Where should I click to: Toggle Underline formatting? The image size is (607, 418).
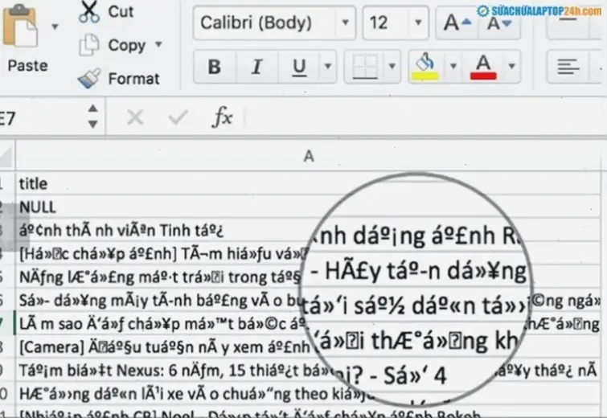pos(299,67)
